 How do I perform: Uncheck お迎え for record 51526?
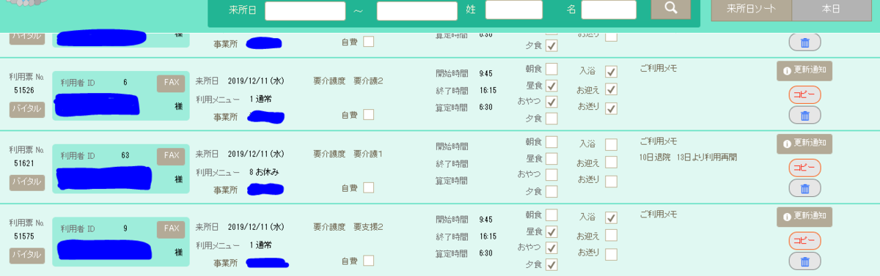[611, 89]
